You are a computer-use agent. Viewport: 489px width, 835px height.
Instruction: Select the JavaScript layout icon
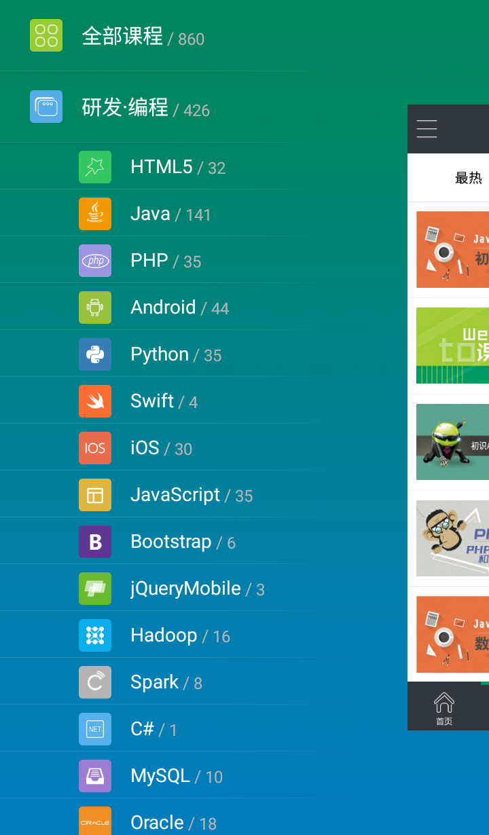[x=95, y=495]
